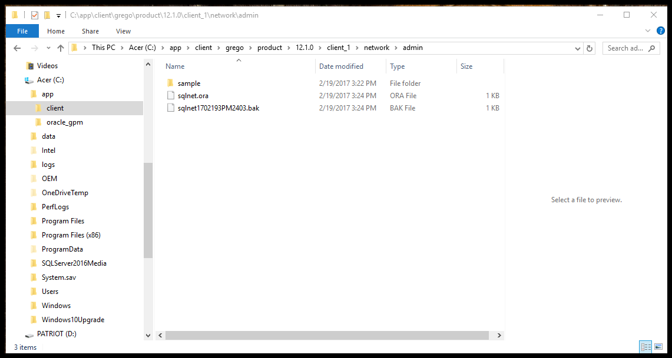Click the file list horizontal scrollbar

tap(328, 335)
